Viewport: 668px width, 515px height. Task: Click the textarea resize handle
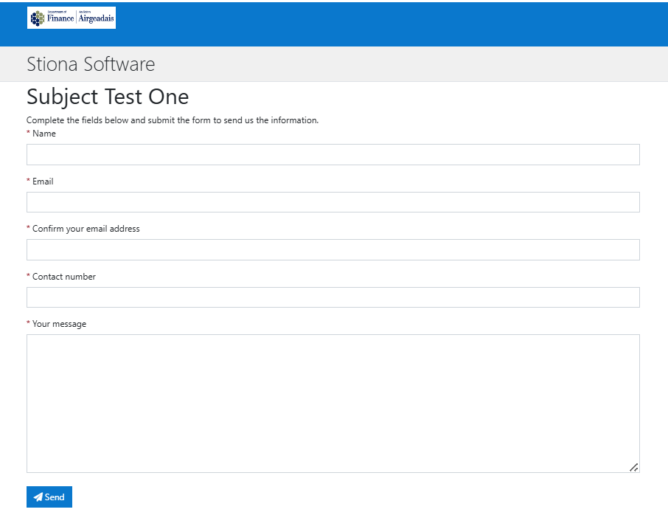click(x=633, y=467)
